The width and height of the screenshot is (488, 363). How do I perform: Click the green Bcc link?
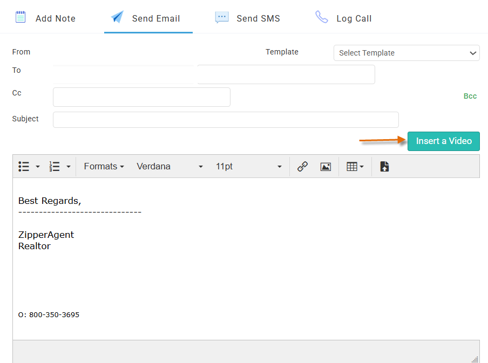click(470, 96)
